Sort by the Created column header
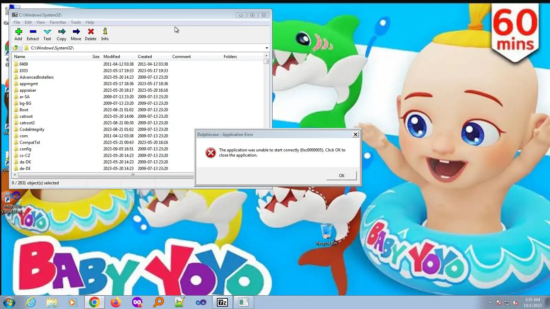 pos(153,57)
